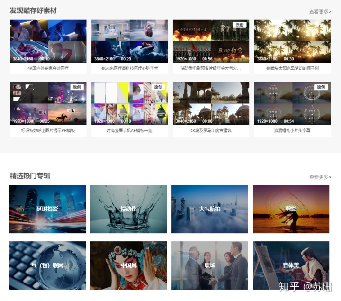This screenshot has width=341, height=301.
Task: Click the title text 4K埃及罗马印度古建筑
Action: pos(211,130)
